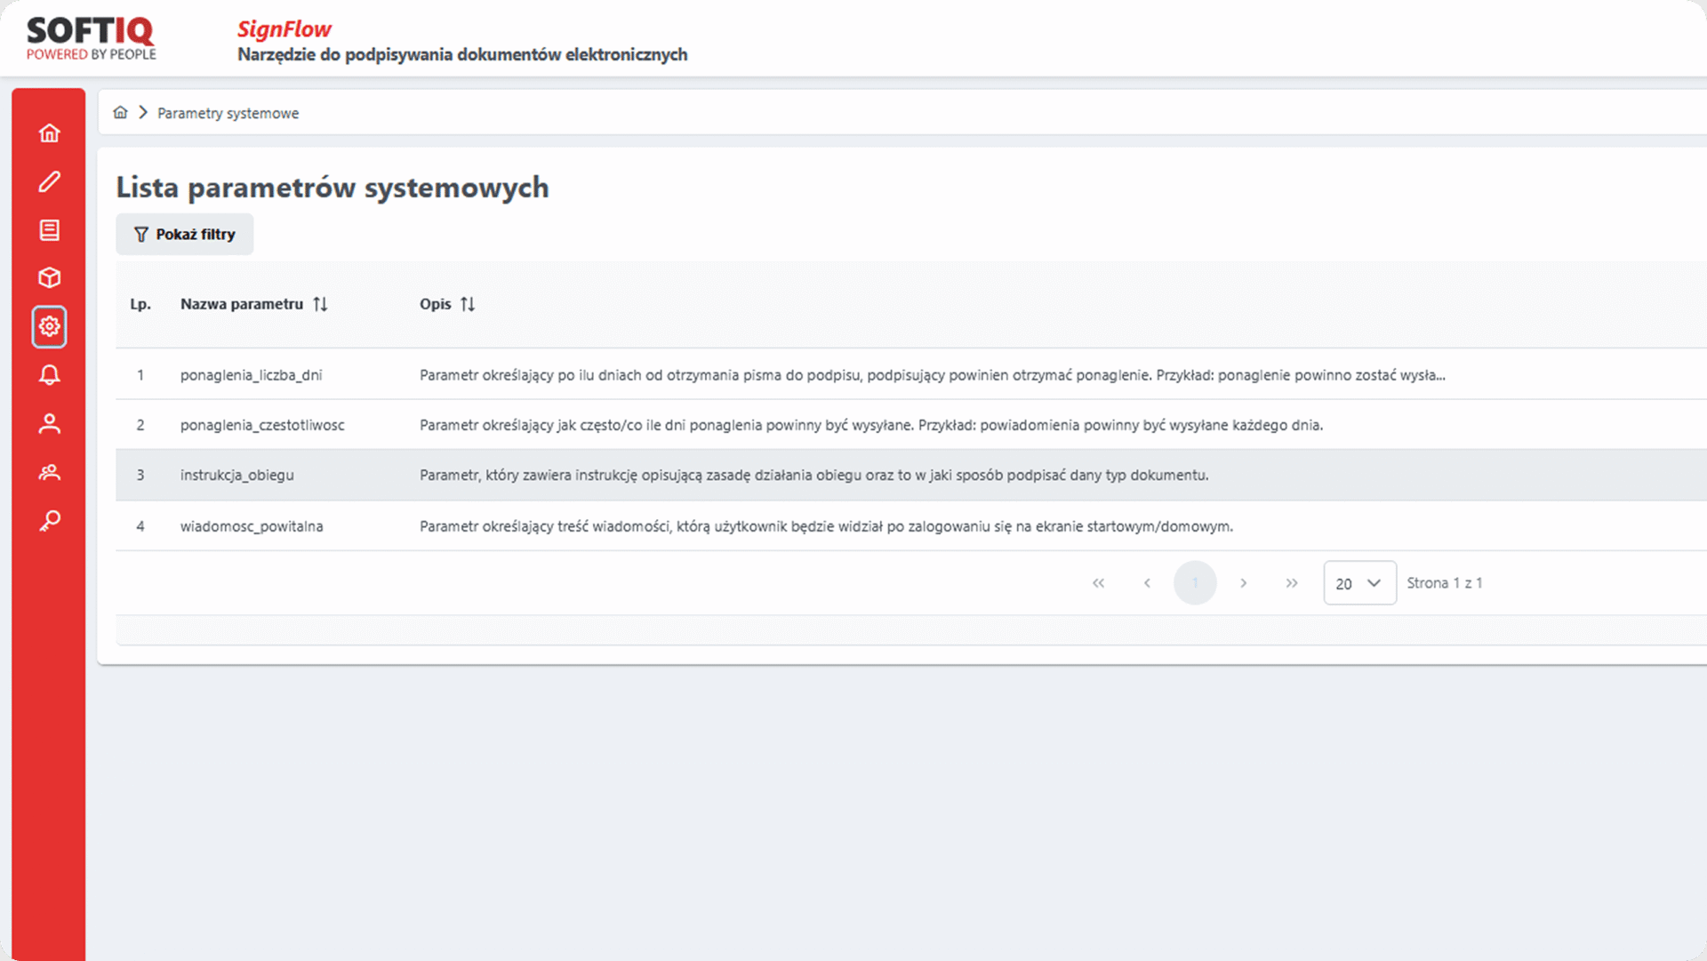Image resolution: width=1707 pixels, height=961 pixels.
Task: Open the wiadomosc_powitalna parameter row
Action: 252,526
